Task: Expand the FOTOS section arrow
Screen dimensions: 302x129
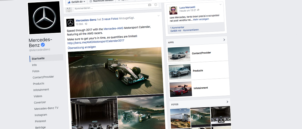Action: point(227,102)
